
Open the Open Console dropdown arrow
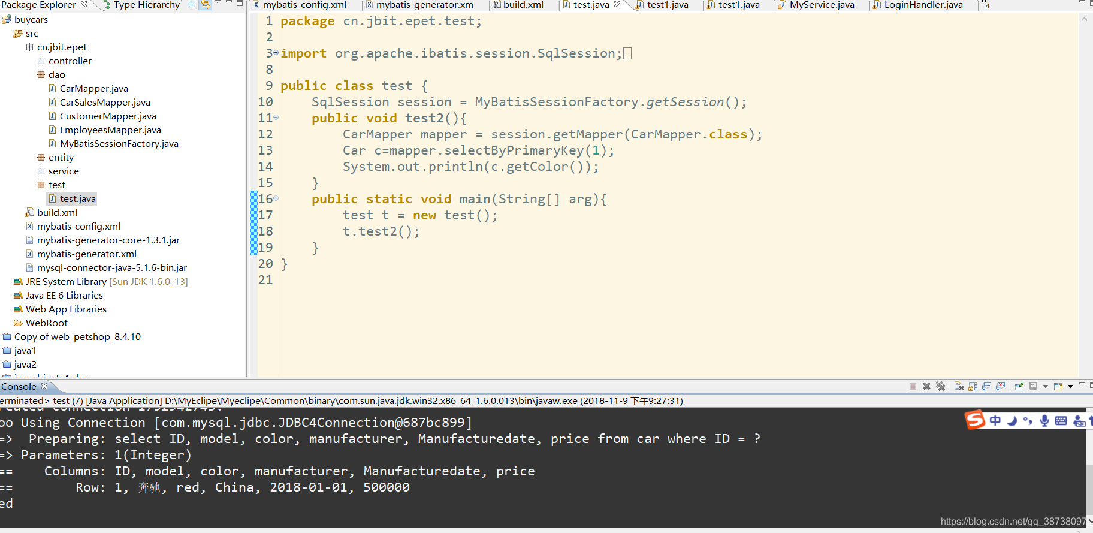click(x=1070, y=386)
